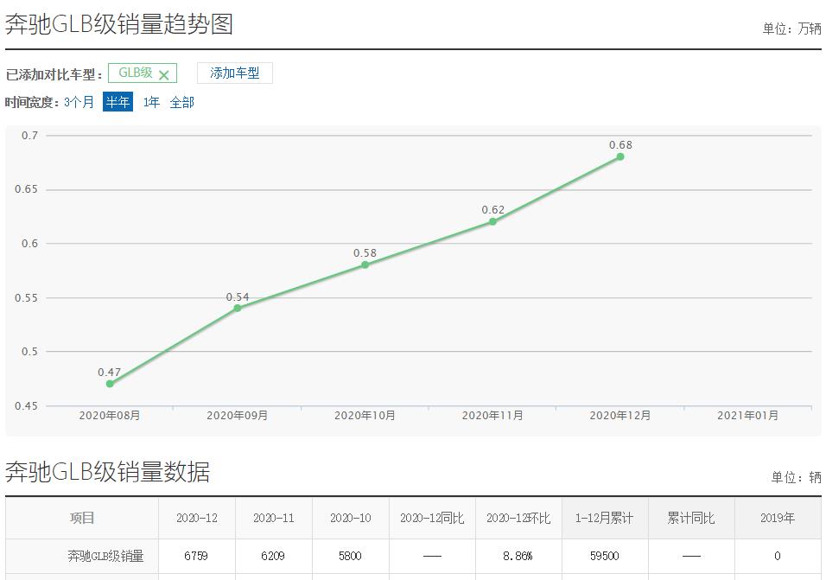The width and height of the screenshot is (826, 580).
Task: Click the 2021年01月 axis label
Action: pyautogui.click(x=747, y=416)
